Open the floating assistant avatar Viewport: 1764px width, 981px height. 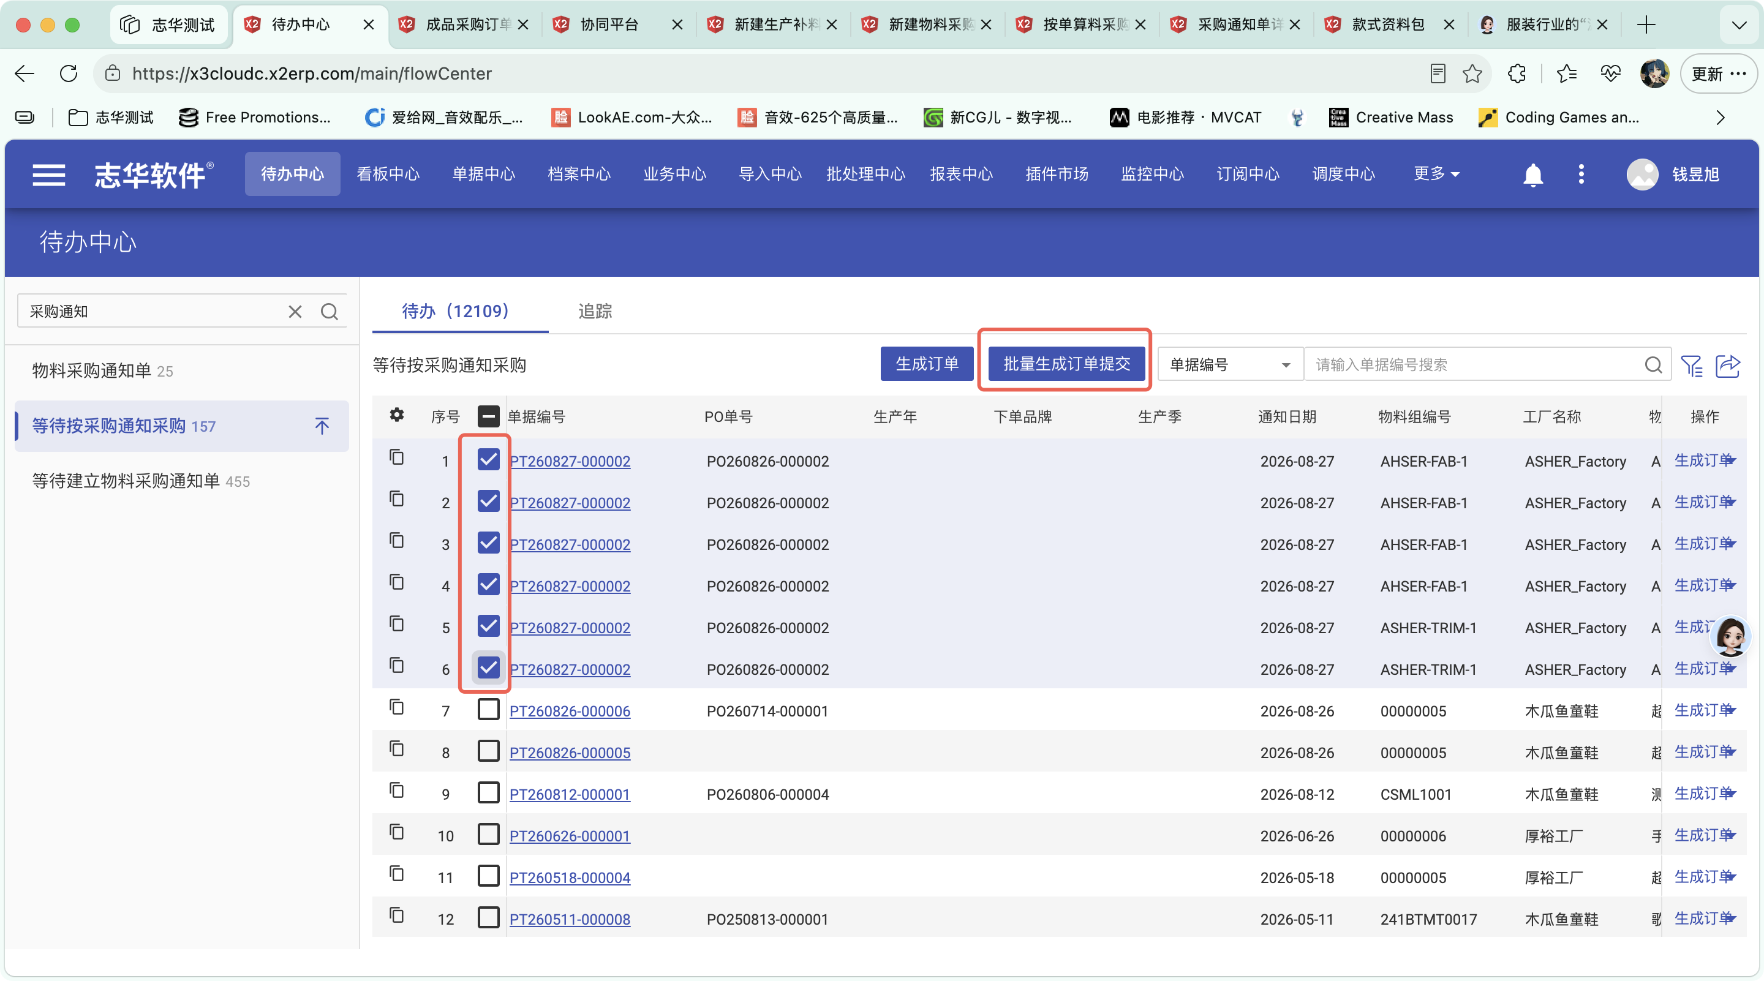tap(1730, 637)
